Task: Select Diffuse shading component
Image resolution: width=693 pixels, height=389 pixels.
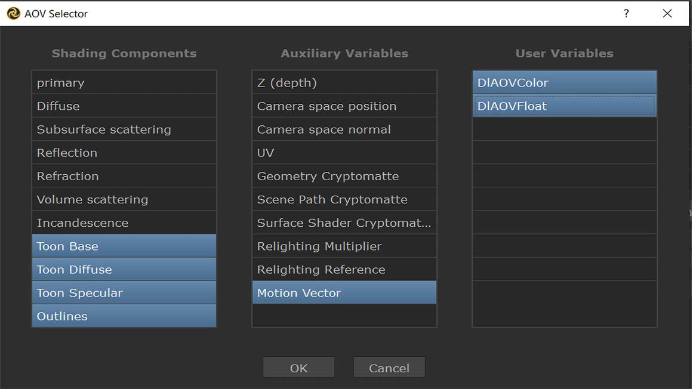Action: [x=124, y=106]
